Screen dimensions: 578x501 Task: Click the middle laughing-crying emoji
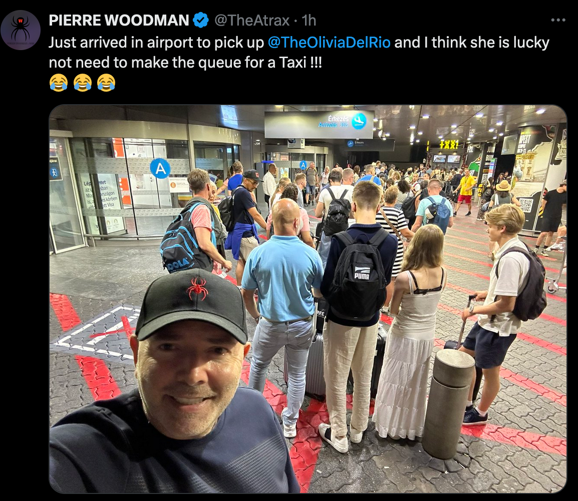point(83,82)
